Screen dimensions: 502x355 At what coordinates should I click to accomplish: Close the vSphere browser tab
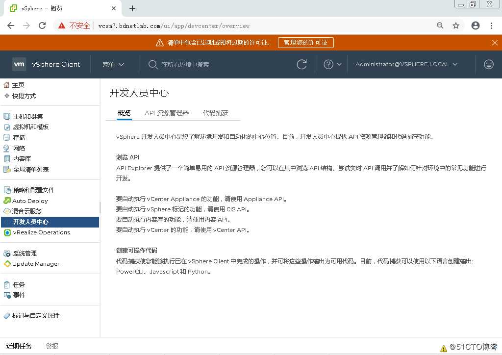click(114, 8)
